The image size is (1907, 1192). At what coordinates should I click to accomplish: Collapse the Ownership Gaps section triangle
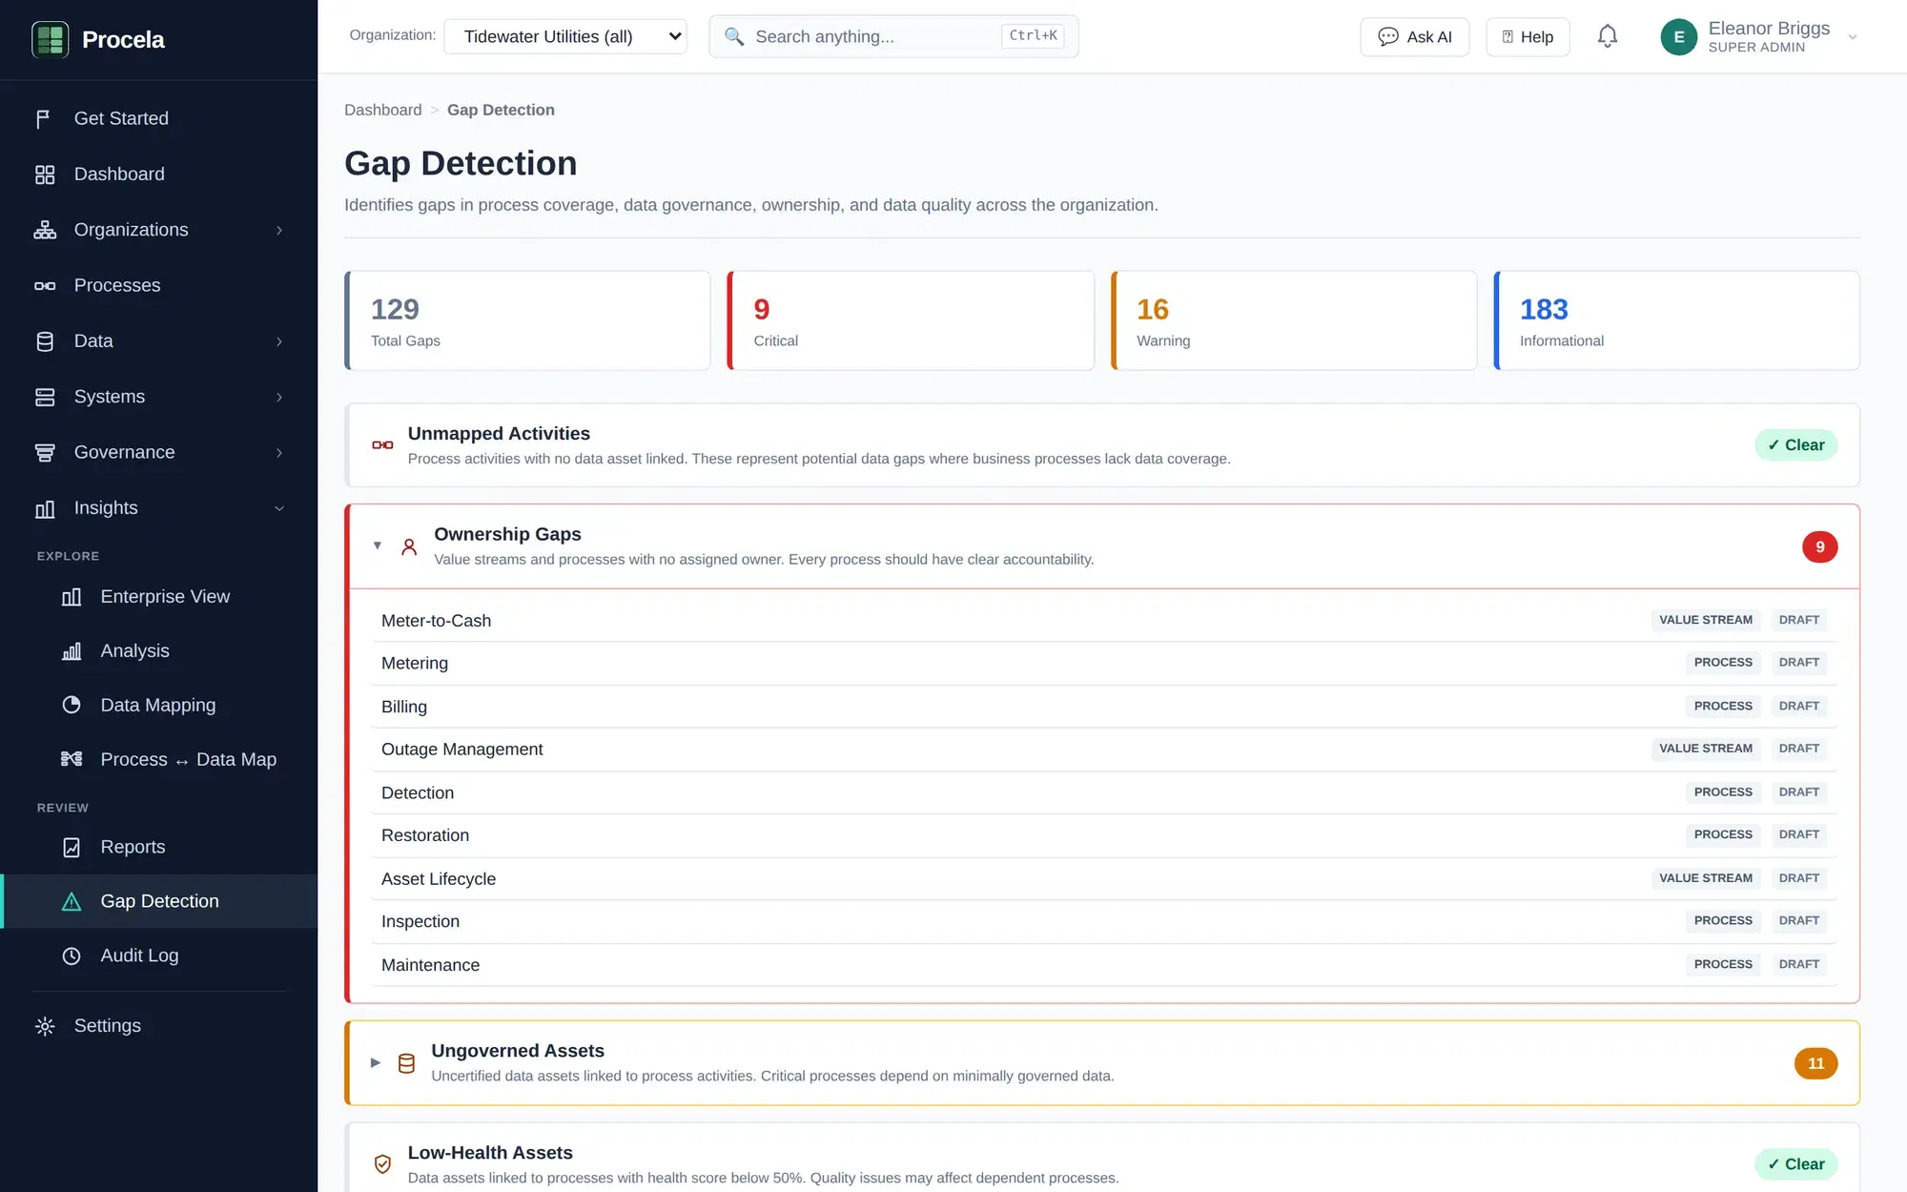(x=378, y=545)
